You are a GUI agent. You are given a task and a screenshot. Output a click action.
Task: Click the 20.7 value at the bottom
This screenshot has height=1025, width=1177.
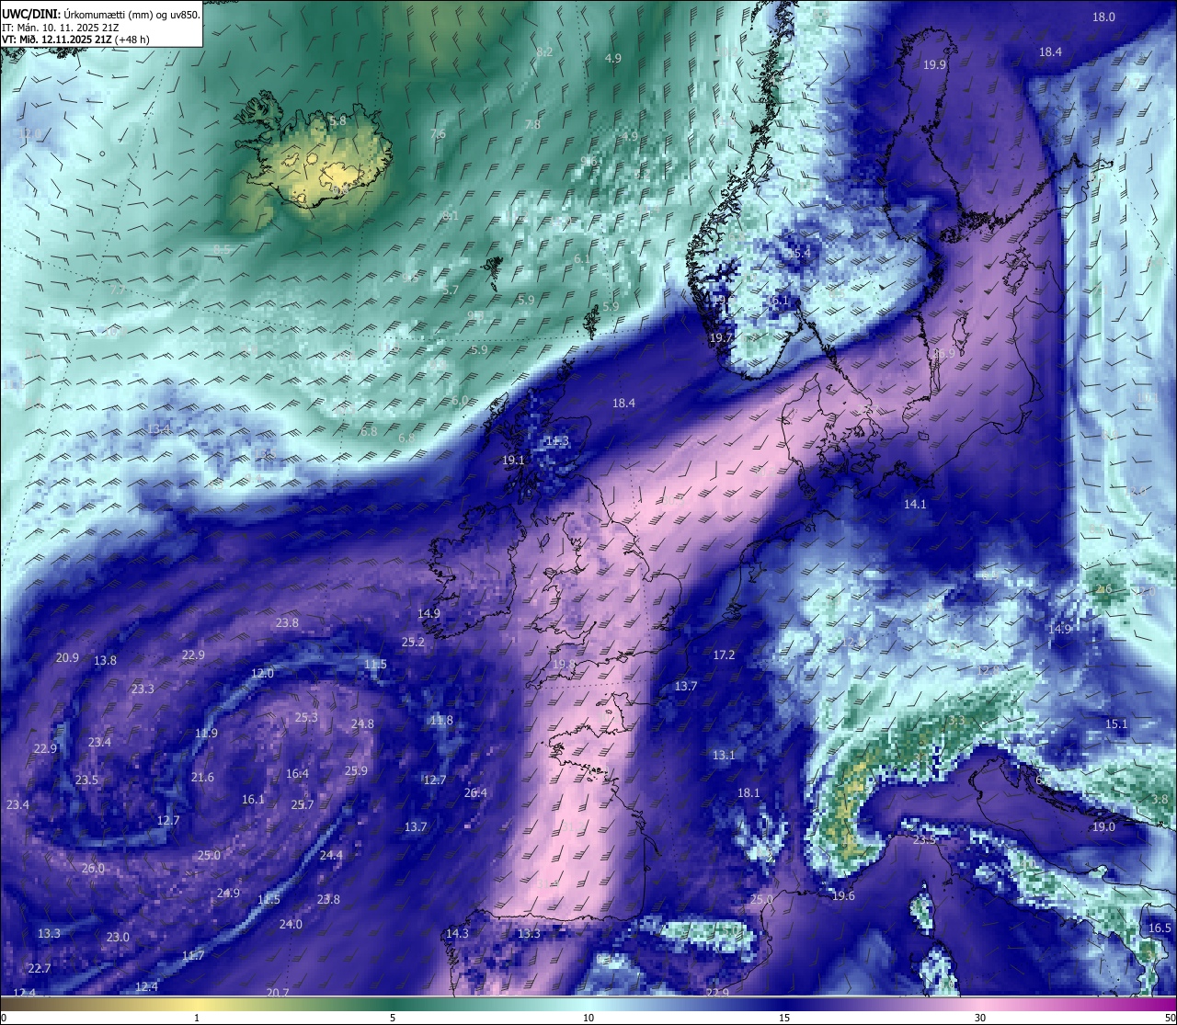click(278, 992)
